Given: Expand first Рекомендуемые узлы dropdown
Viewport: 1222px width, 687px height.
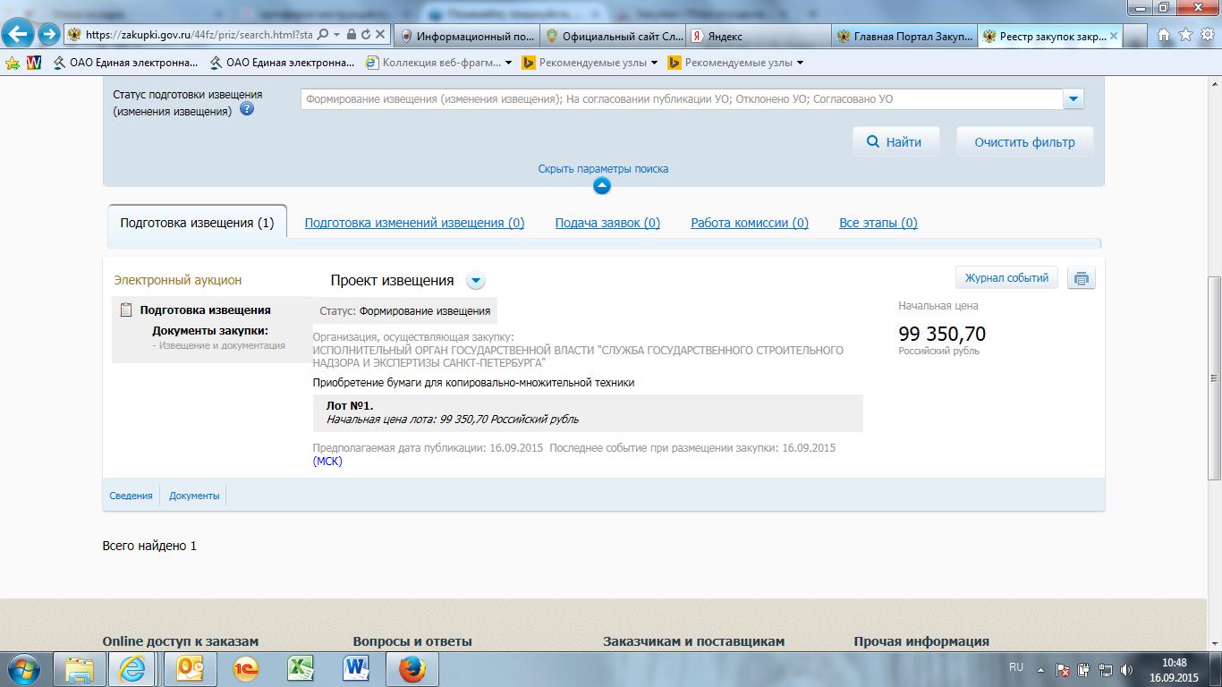Looking at the screenshot, I should click(654, 63).
